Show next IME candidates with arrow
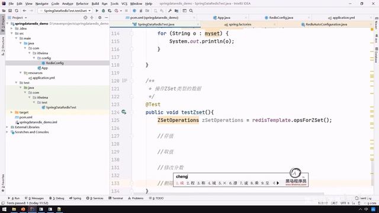Viewport: 379px width, 213px height. coord(278,183)
